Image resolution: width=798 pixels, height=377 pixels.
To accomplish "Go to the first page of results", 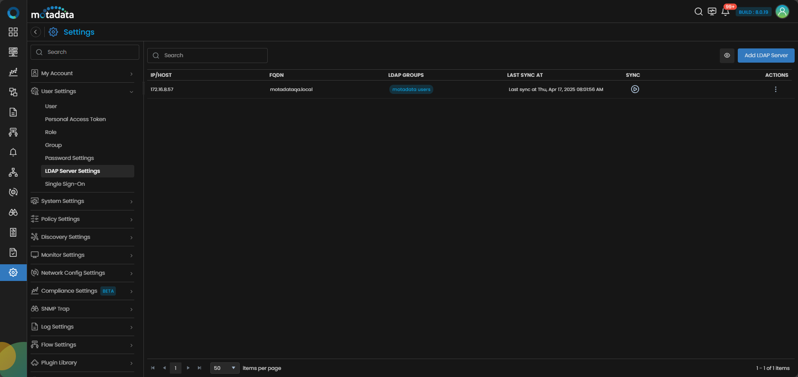I will [153, 368].
